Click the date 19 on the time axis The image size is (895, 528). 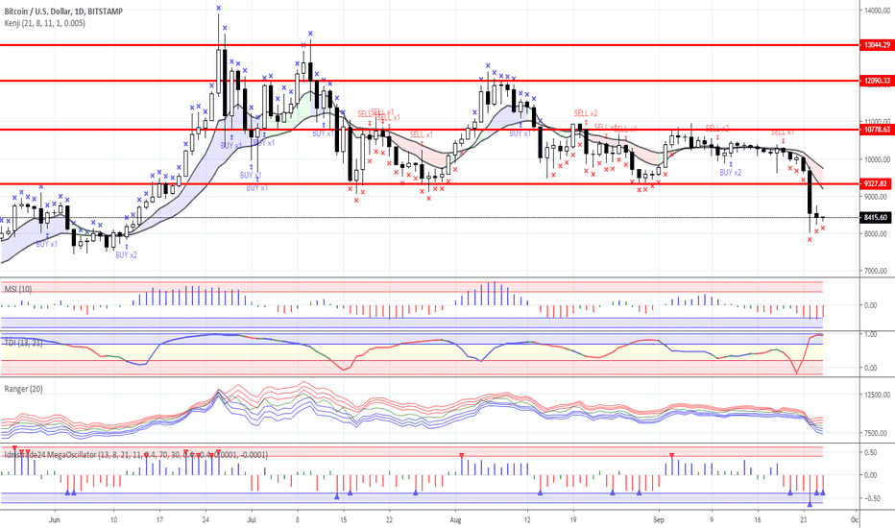(x=573, y=520)
